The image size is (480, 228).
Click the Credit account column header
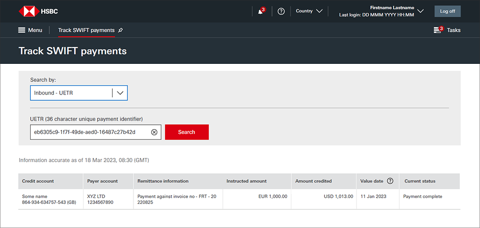pos(38,181)
